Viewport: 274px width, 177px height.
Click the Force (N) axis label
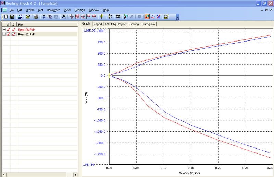tap(86, 98)
